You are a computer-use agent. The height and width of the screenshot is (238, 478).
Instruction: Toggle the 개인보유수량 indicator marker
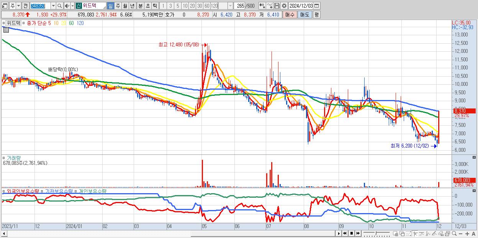76,191
